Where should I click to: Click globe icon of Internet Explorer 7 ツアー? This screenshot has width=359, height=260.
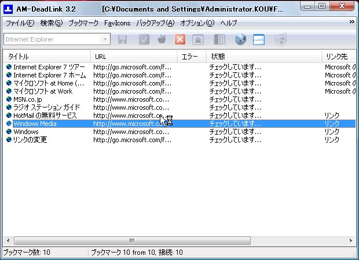(9, 67)
